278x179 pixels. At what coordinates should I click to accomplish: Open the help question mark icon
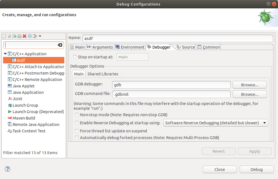pos(8,169)
